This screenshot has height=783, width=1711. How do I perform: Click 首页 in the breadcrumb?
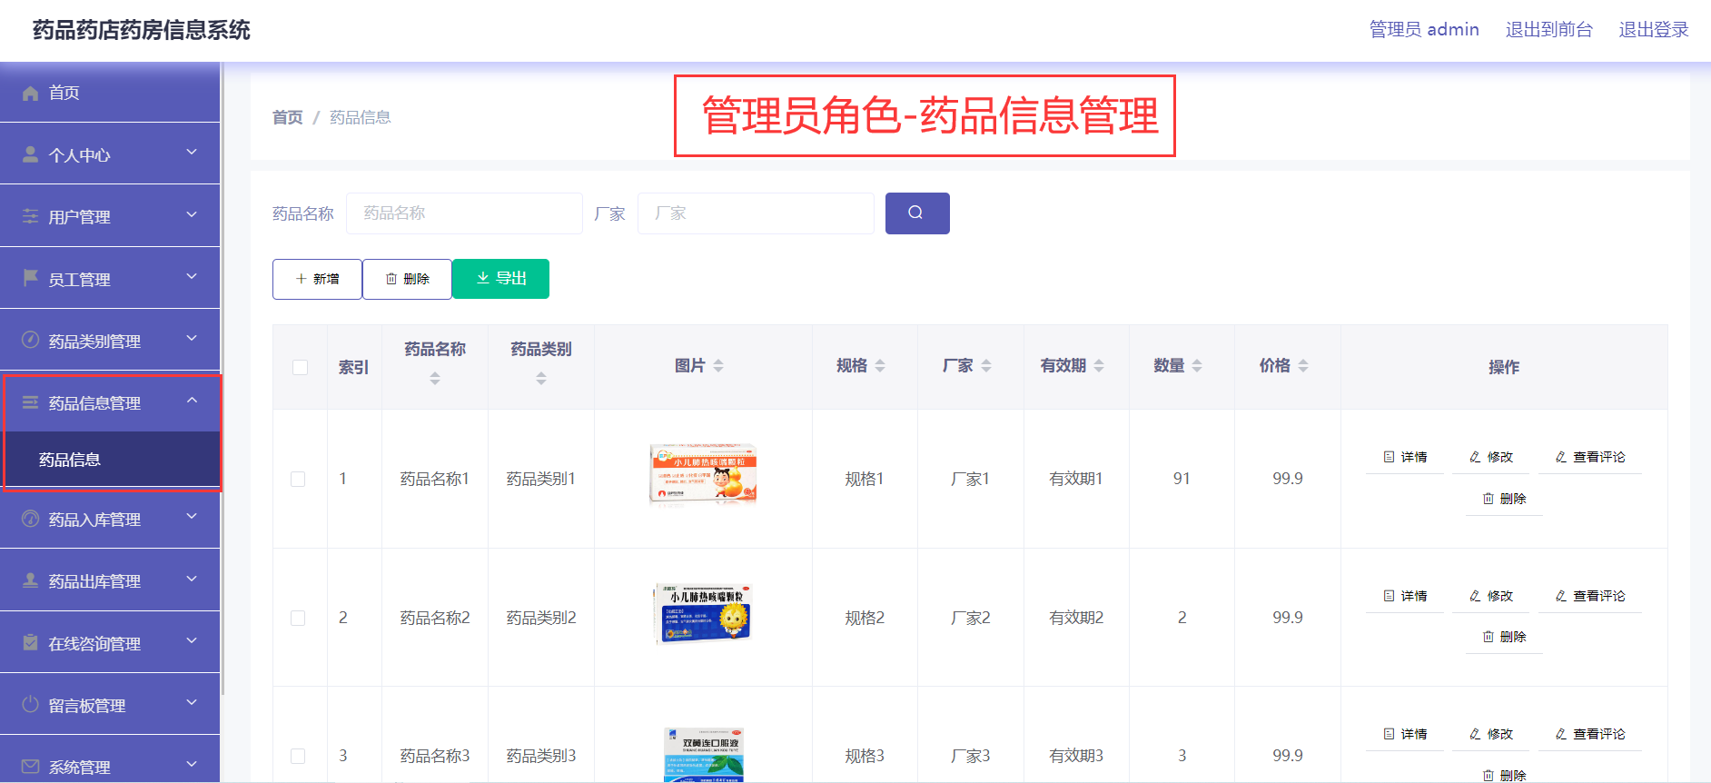(288, 117)
